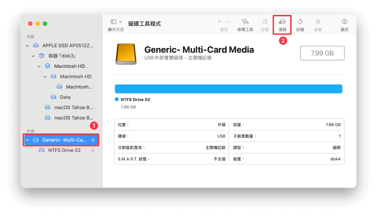
Task: Click the 容量 value 7.99 GB
Action: coord(333,125)
